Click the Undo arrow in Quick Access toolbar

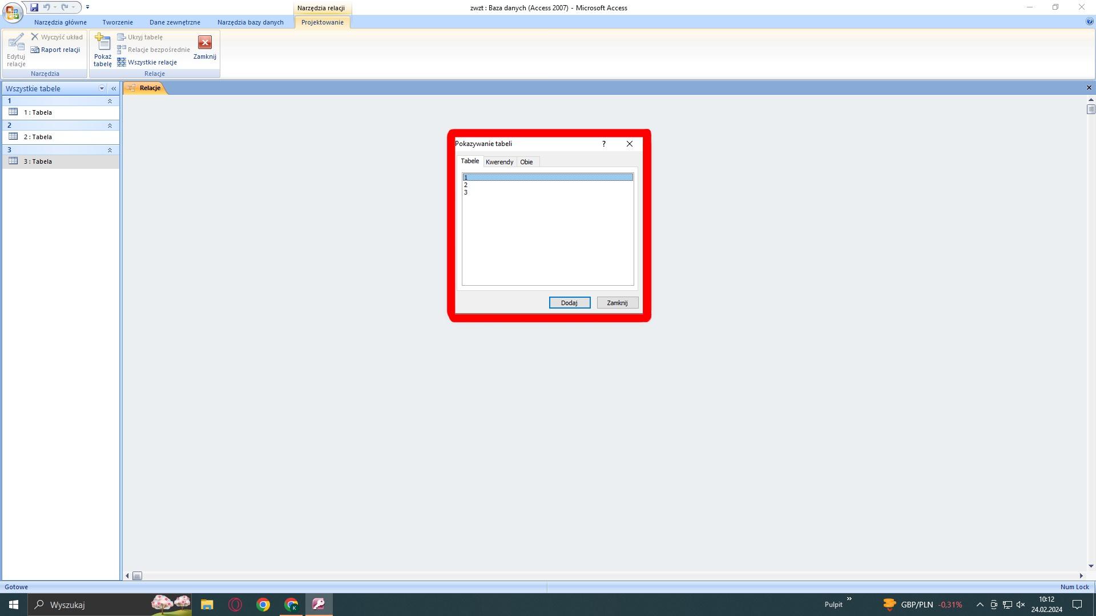pyautogui.click(x=47, y=7)
